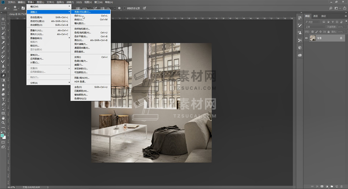Open the 滤镜(T) menu in menu bar
Image resolution: width=348 pixels, height=189 pixels.
click(x=70, y=2)
